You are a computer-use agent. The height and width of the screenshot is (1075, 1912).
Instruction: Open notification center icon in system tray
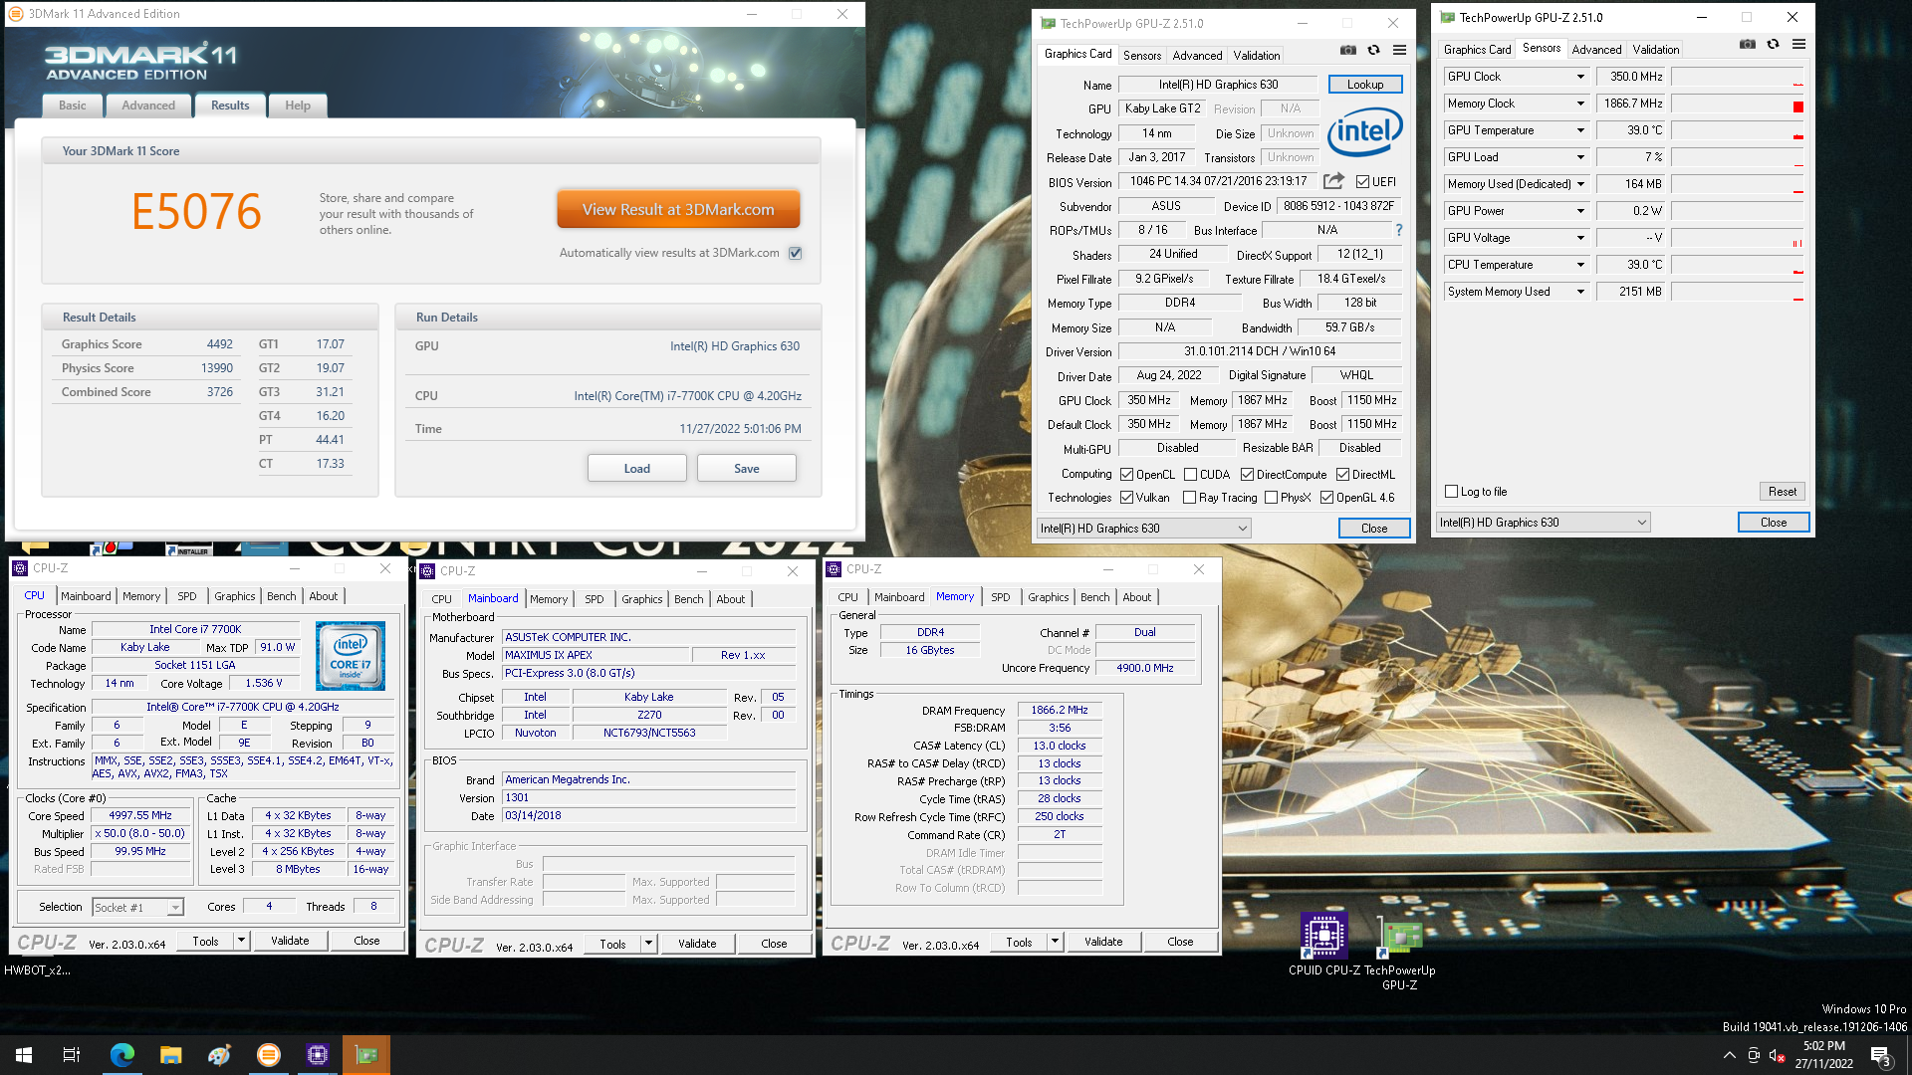pyautogui.click(x=1880, y=1056)
